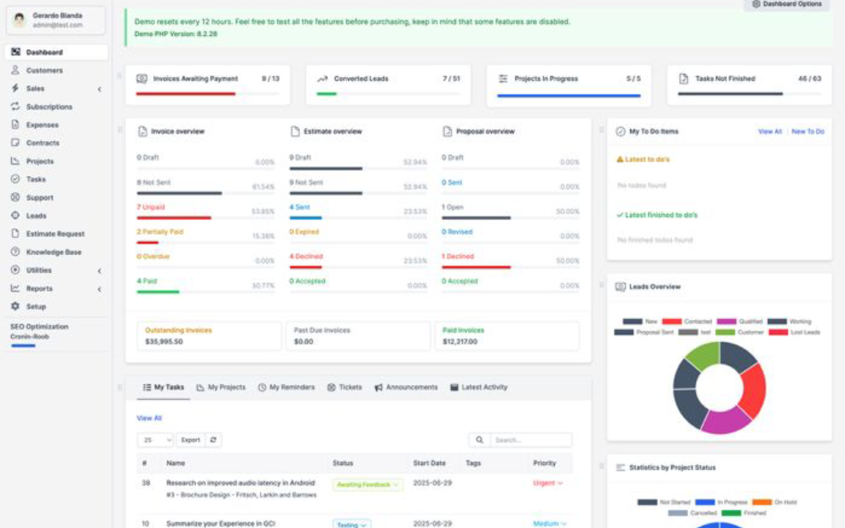The width and height of the screenshot is (845, 528).
Task: Open the Latest Activity tab
Action: (x=478, y=387)
